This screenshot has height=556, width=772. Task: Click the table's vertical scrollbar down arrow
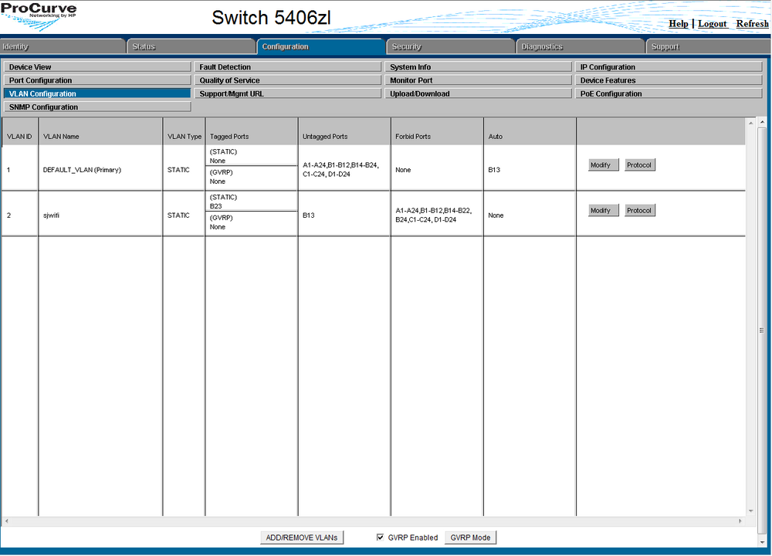point(751,511)
